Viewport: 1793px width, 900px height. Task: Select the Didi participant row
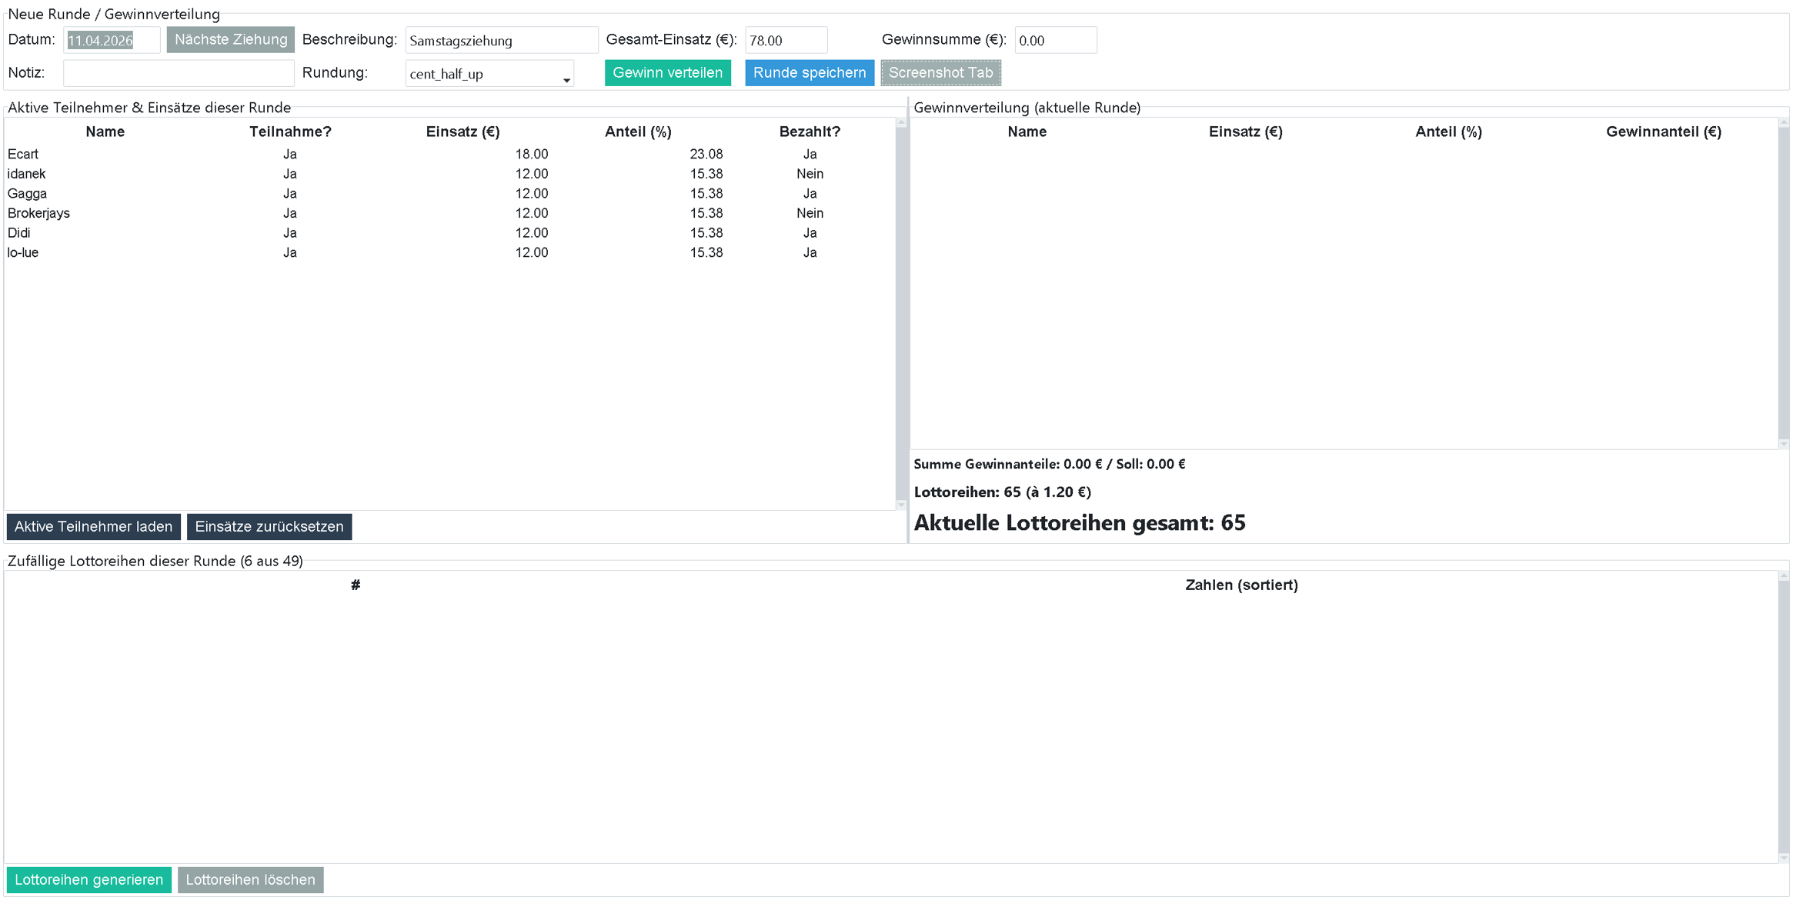pos(19,233)
